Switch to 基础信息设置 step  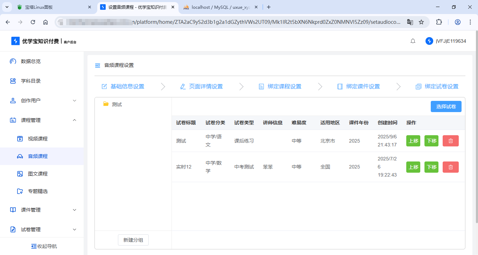[123, 87]
